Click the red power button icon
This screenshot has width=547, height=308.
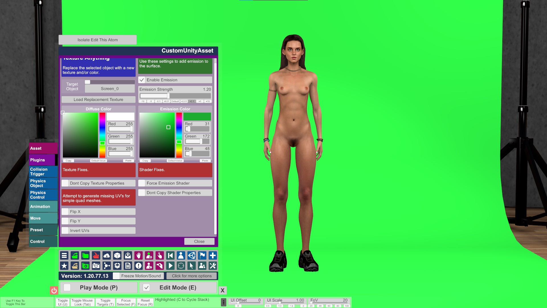point(54,290)
